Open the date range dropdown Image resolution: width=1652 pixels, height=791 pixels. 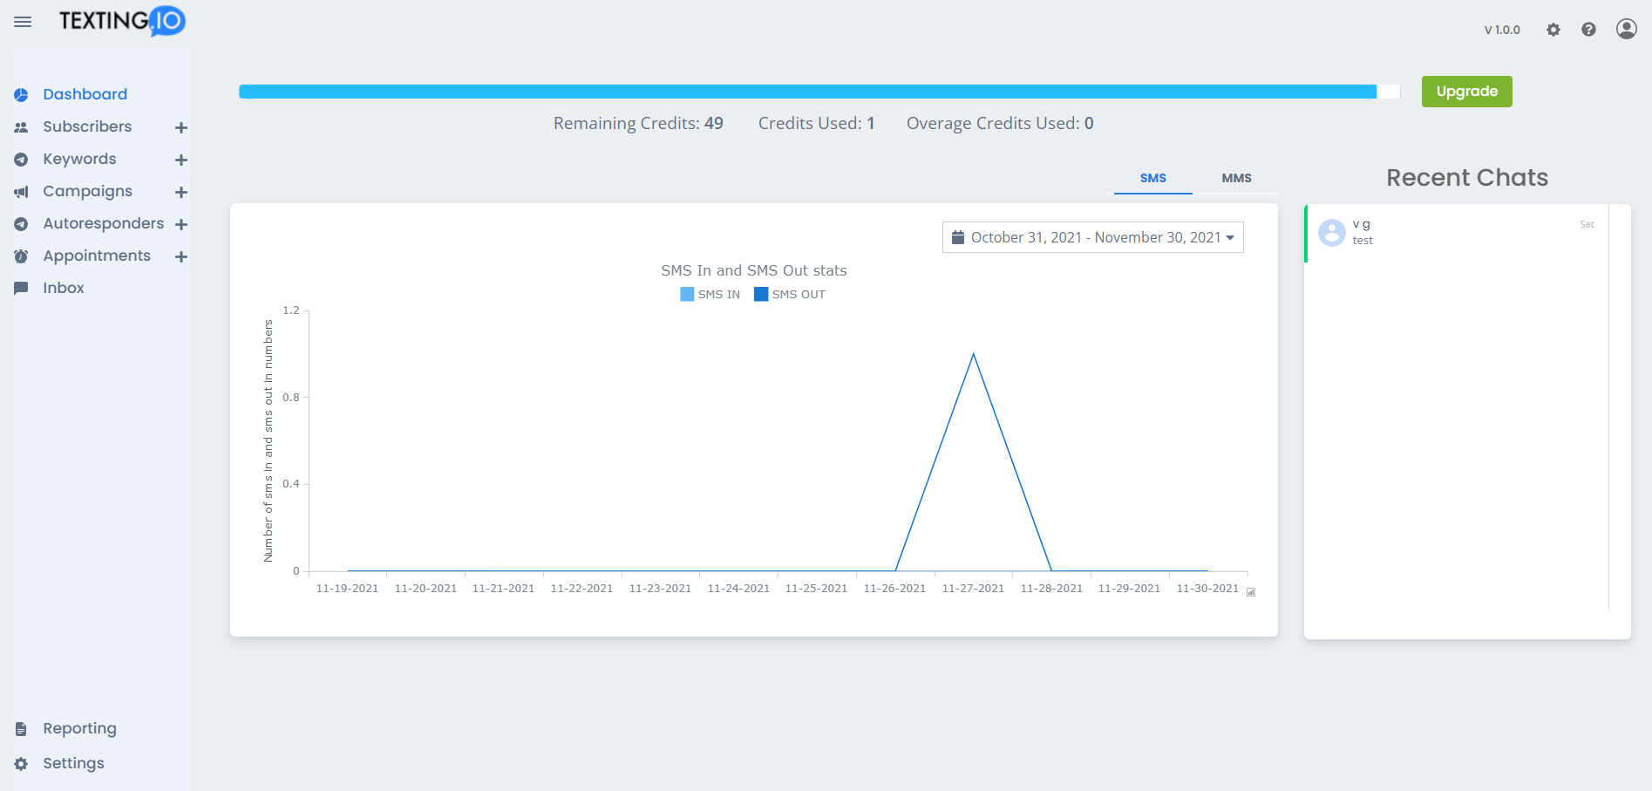1092,237
